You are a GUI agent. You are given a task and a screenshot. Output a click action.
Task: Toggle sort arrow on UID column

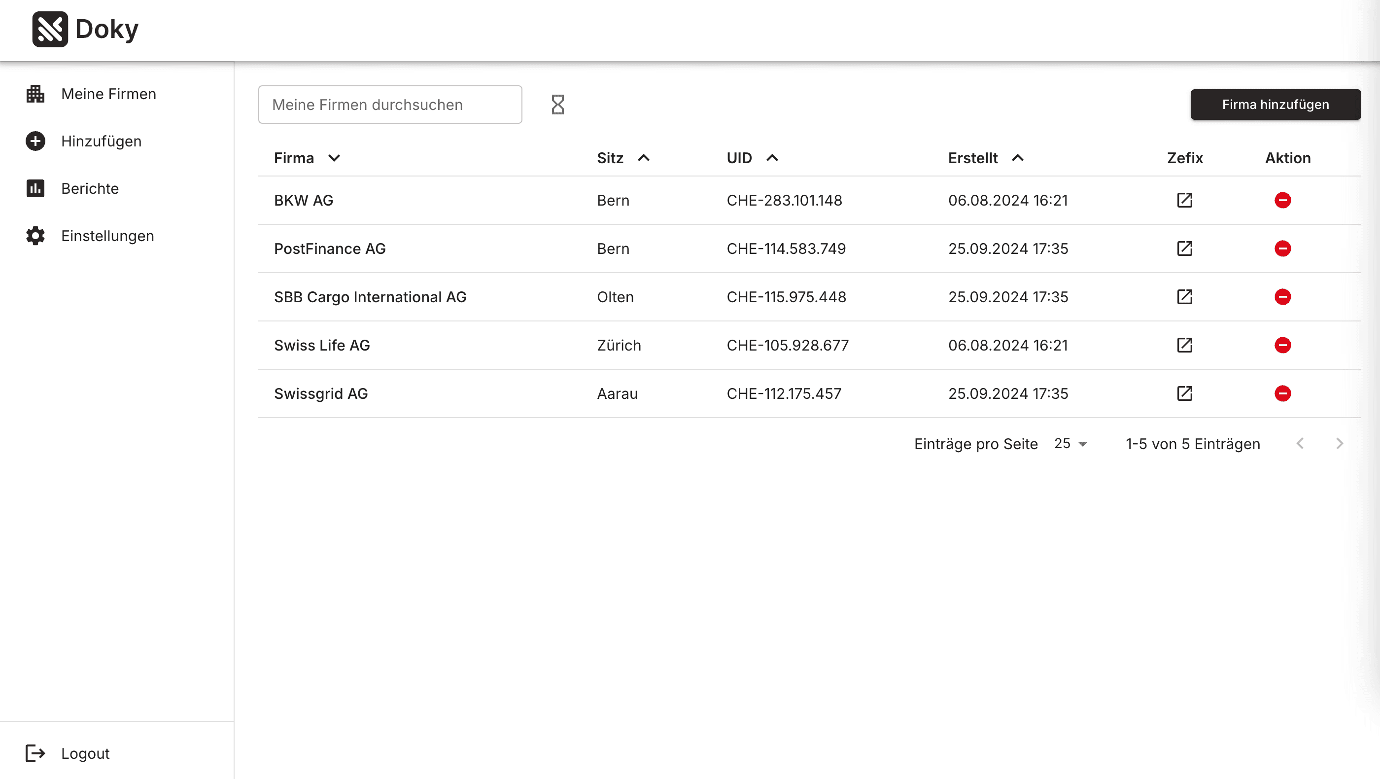coord(772,158)
